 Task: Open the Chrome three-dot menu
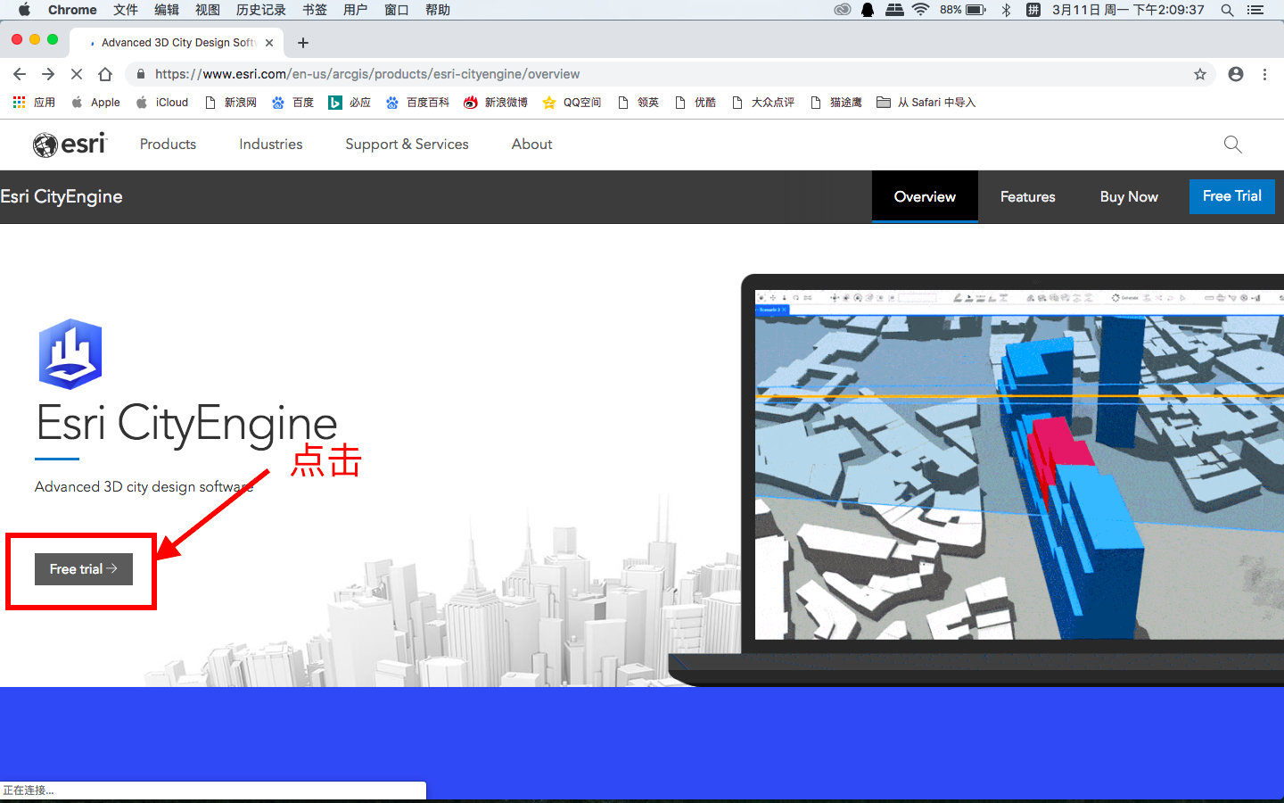1264,74
